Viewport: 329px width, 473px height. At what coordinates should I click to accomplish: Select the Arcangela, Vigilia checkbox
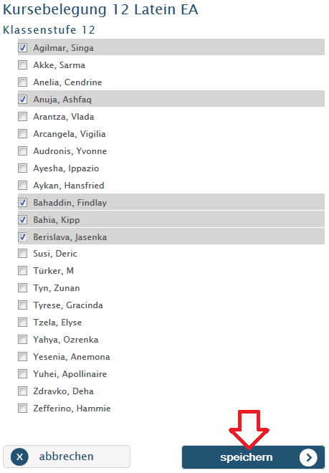pos(23,133)
